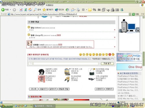Expand the address bar URL dropdown
This screenshot has height=108, width=145.
[130, 14]
